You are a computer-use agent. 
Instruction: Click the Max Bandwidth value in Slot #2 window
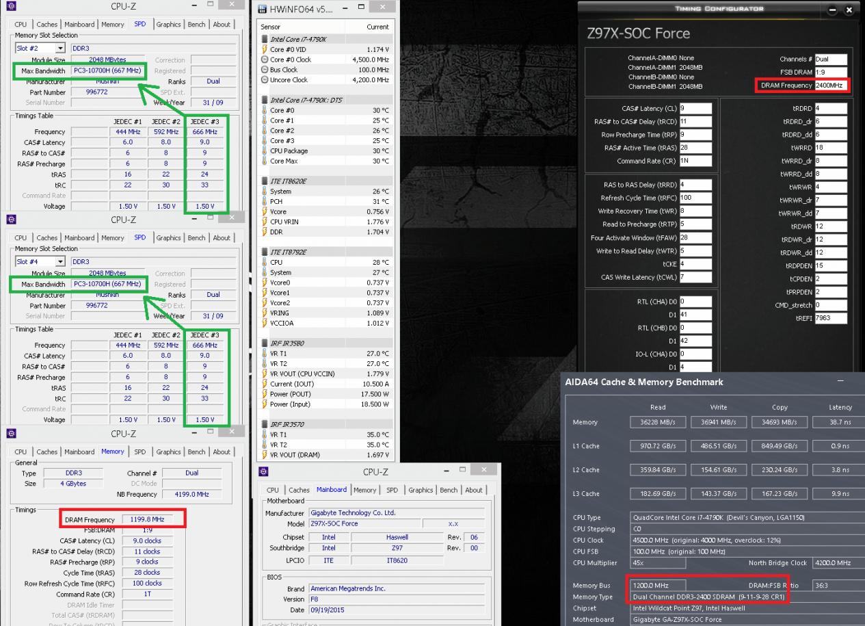pyautogui.click(x=107, y=71)
